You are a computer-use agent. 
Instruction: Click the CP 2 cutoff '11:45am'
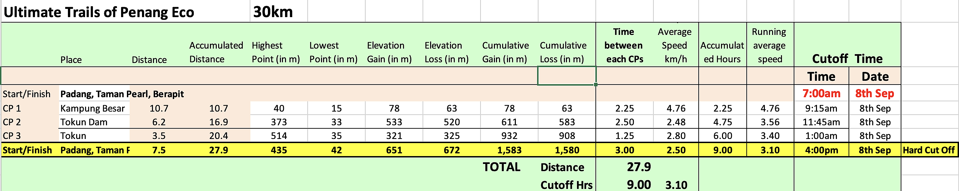[x=821, y=122]
